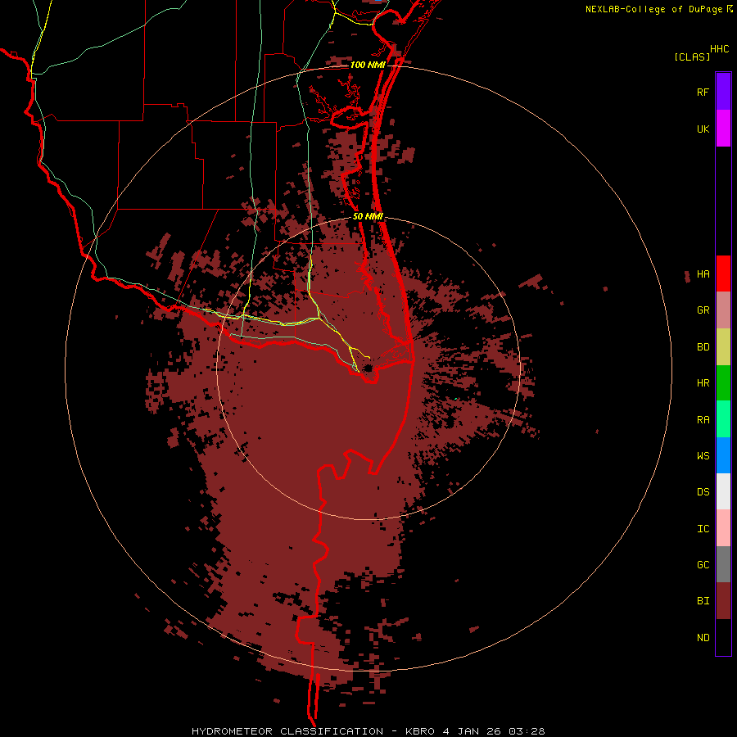Image resolution: width=737 pixels, height=737 pixels.
Task: Click the NEXLAB-College of DuPage text
Action: coord(653,9)
